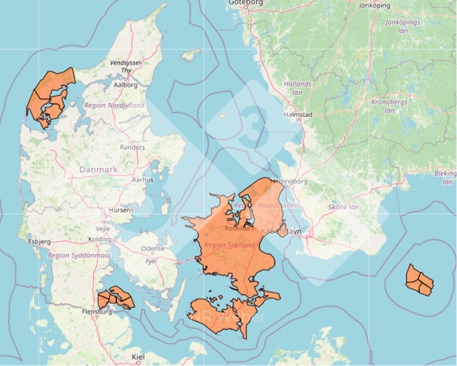The image size is (457, 366).
Task: Select the Esbjerg city label
Action: pos(40,242)
